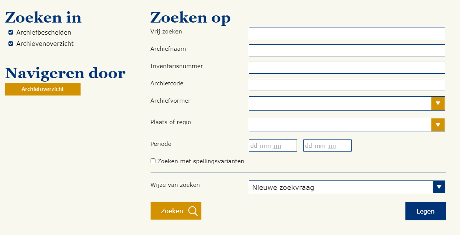This screenshot has width=460, height=235.
Task: Open the Archiefoverzicht navigation button
Action: [x=43, y=89]
